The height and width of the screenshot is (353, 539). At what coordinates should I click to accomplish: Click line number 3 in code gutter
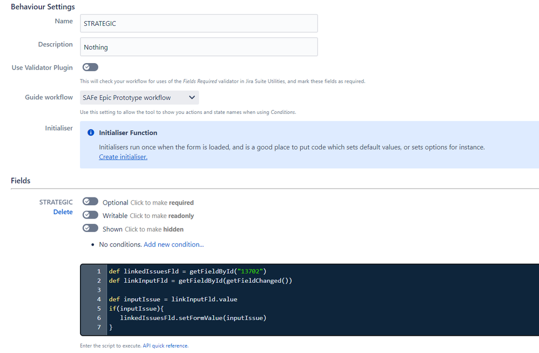tap(99, 290)
